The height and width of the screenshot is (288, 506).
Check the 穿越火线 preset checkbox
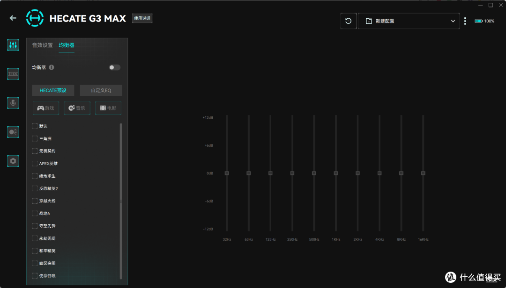tap(35, 201)
